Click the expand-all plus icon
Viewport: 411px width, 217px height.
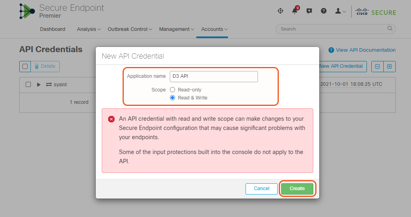(x=389, y=67)
